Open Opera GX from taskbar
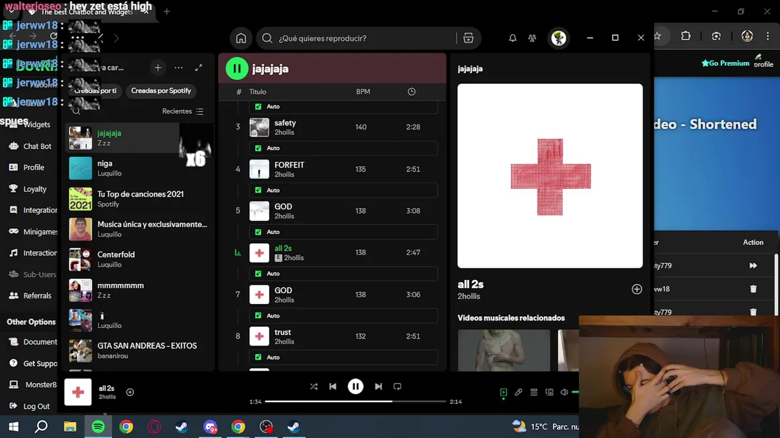 coord(154,427)
